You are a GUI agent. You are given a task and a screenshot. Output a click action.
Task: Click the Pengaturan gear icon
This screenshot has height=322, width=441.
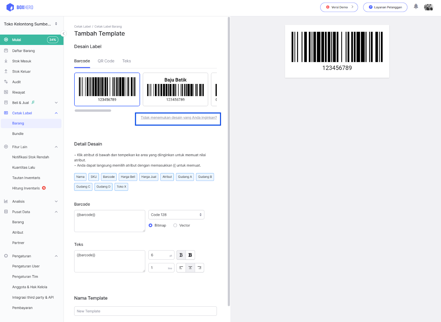pos(6,256)
